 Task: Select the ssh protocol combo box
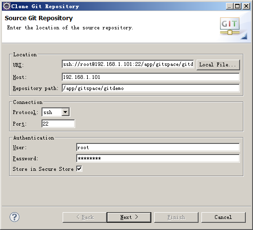click(x=56, y=112)
